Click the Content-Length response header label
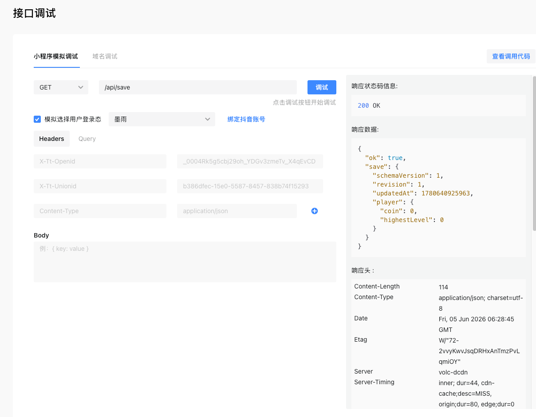Viewport: 536px width, 417px height. pos(377,286)
